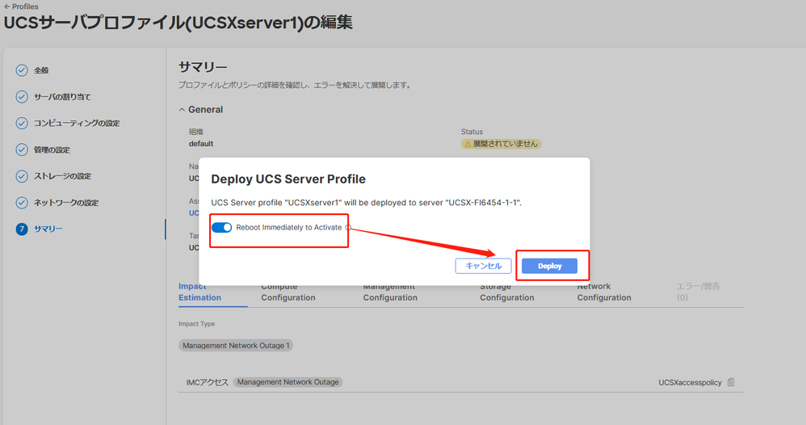
Task: Switch to Impact Estimation tab
Action: [x=200, y=292]
